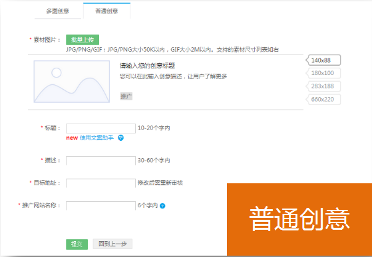Click the help icon next to 6个字内
The height and width of the screenshot is (257, 372).
coord(162,206)
